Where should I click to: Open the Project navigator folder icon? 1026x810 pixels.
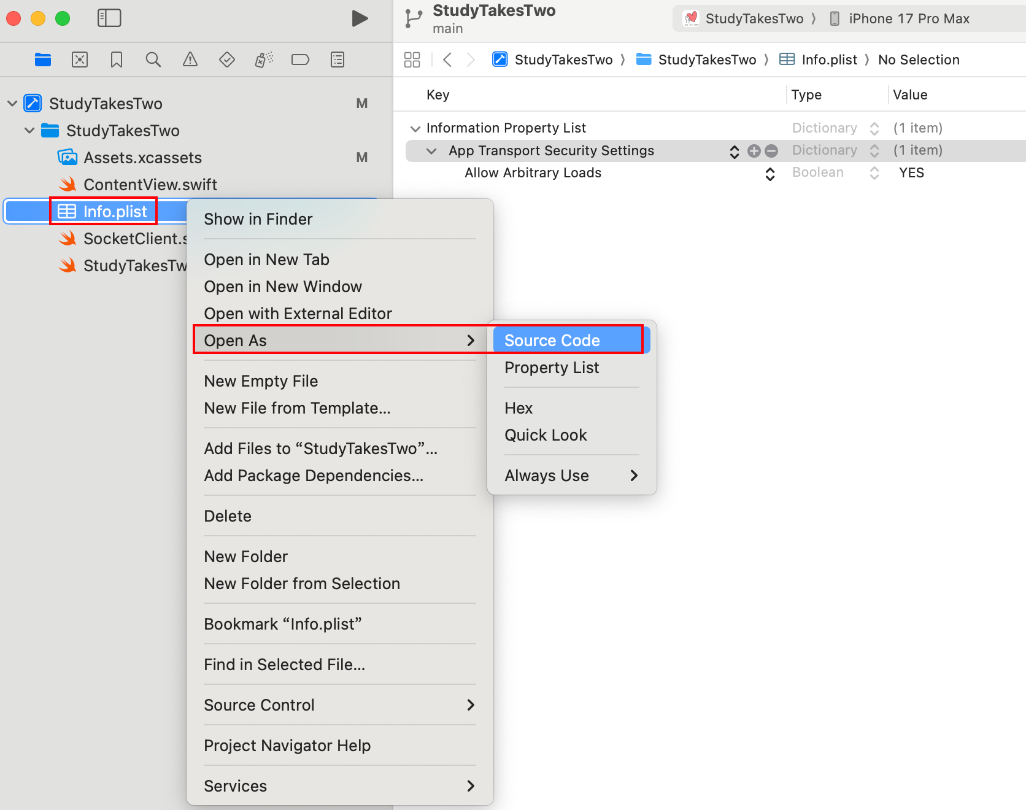coord(43,60)
